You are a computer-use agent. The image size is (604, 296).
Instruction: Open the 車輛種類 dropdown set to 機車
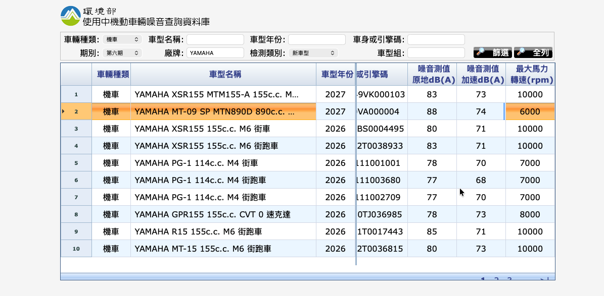pos(122,40)
